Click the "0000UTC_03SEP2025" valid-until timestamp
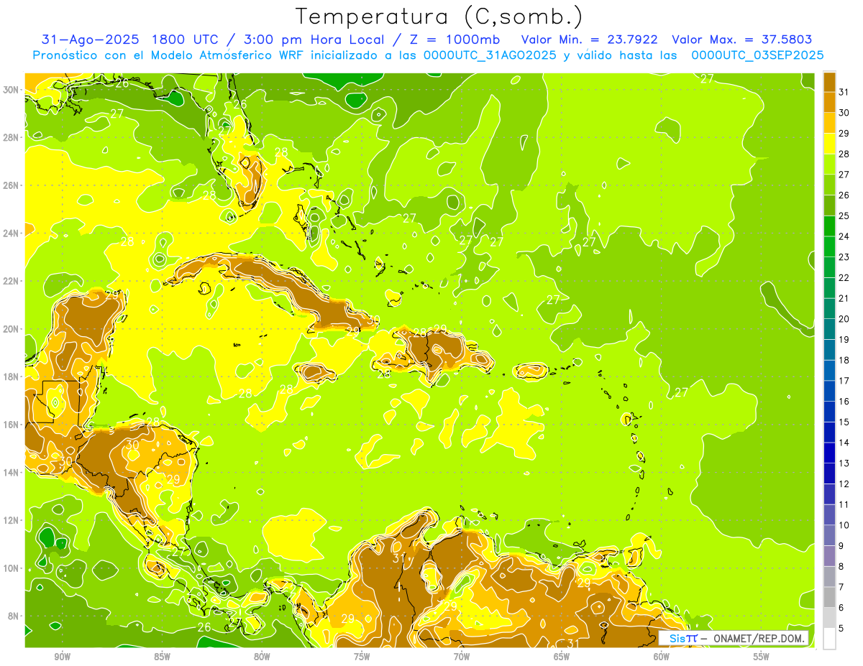863x666 pixels. pos(757,55)
